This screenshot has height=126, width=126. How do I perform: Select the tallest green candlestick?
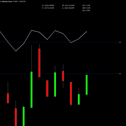[31, 90]
